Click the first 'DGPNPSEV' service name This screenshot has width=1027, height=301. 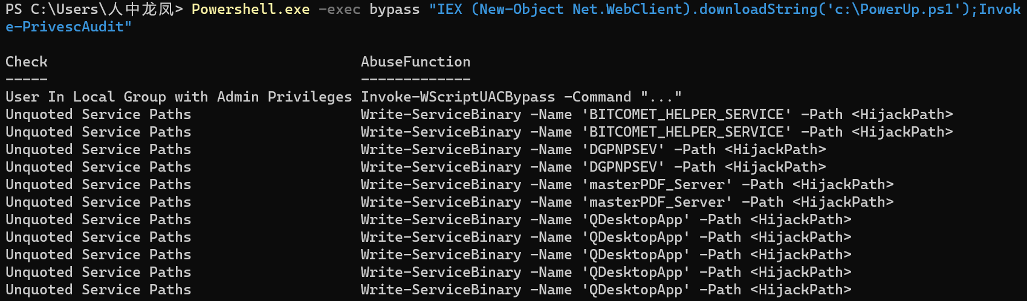623,149
